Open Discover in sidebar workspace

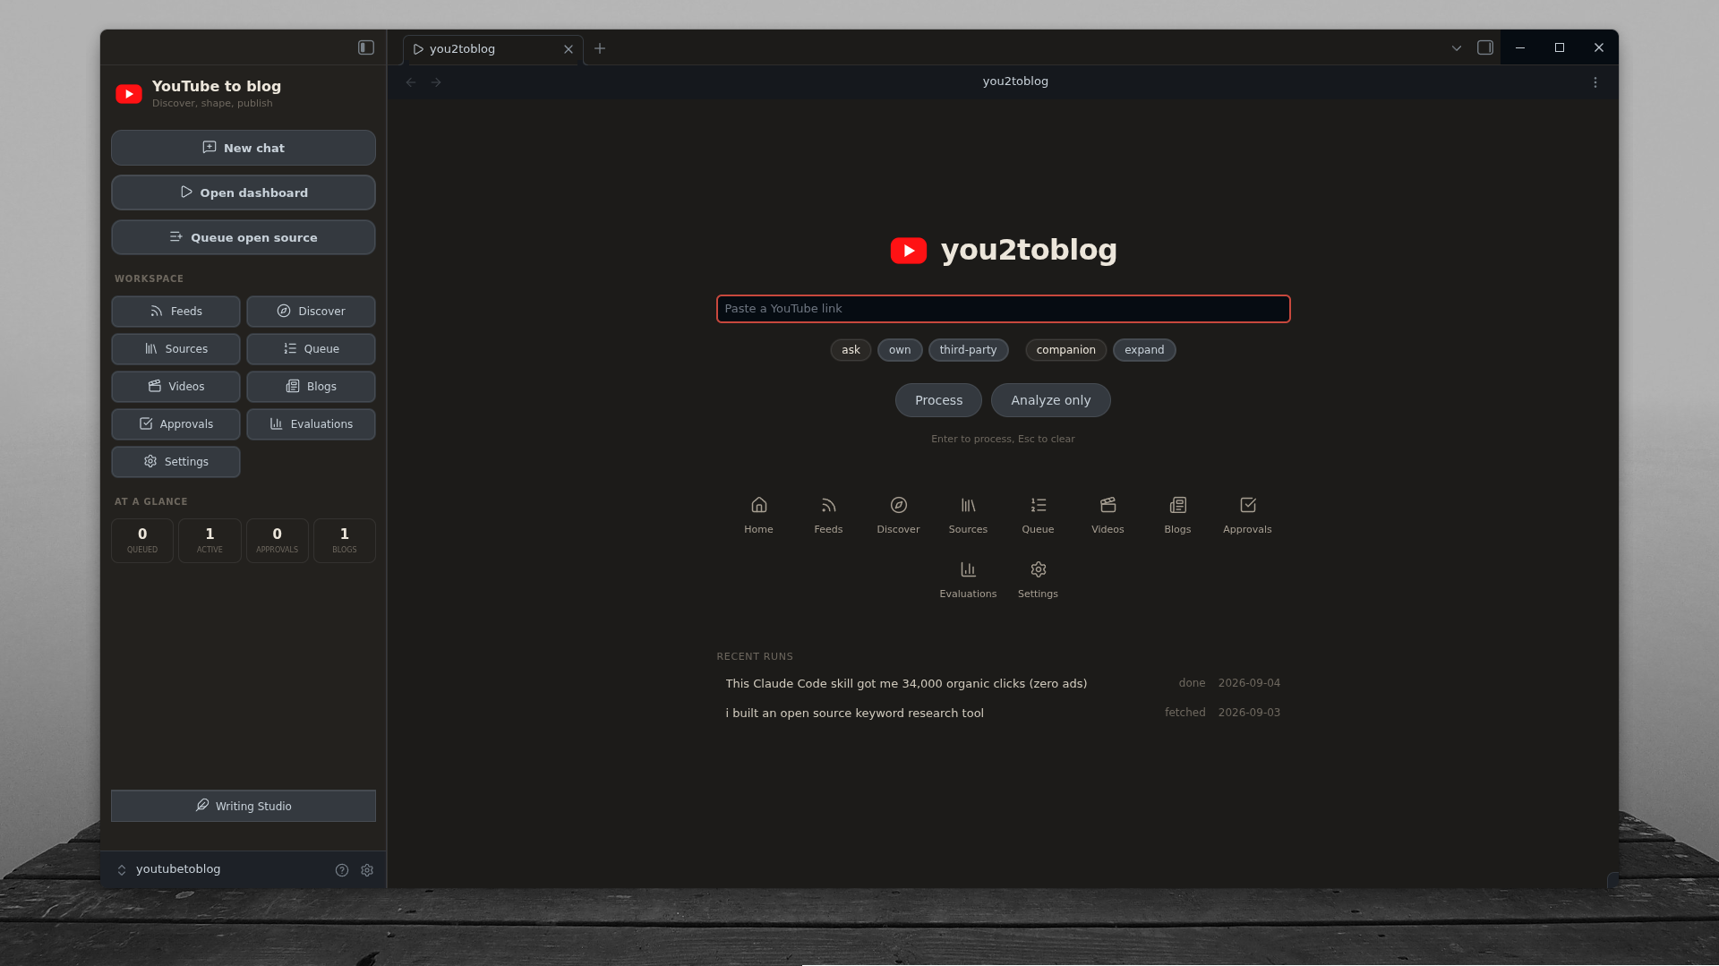311,312
